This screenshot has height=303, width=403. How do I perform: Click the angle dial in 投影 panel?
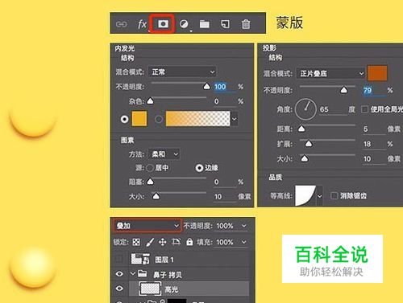pos(305,109)
